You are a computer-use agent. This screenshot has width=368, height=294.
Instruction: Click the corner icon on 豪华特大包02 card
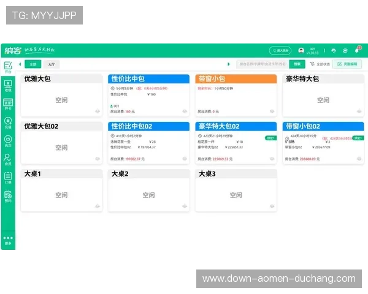[x=272, y=159]
